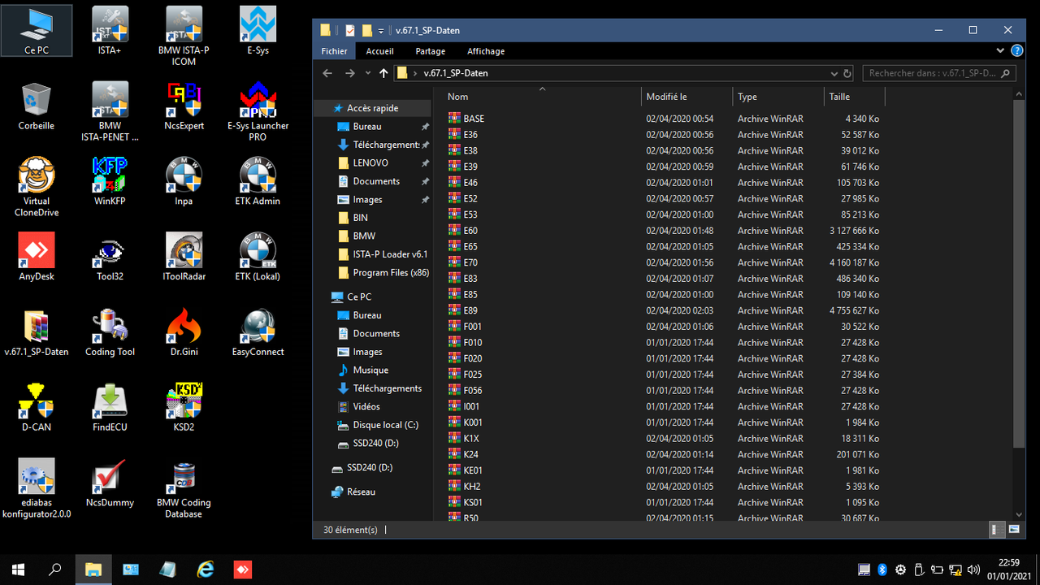Refresh the v.67.1_SP-Daten folder view

point(847,73)
